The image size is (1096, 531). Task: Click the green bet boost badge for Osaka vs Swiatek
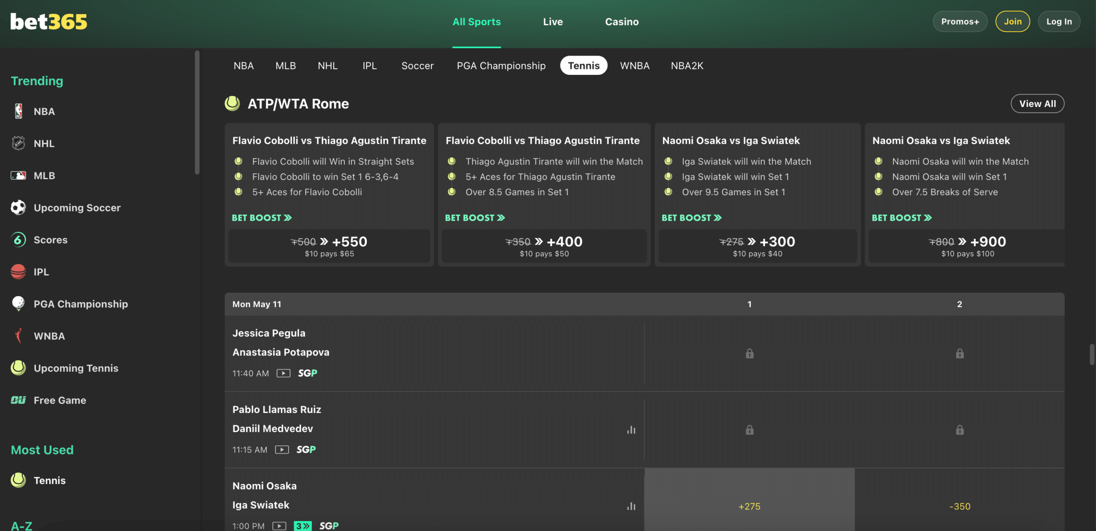point(303,526)
